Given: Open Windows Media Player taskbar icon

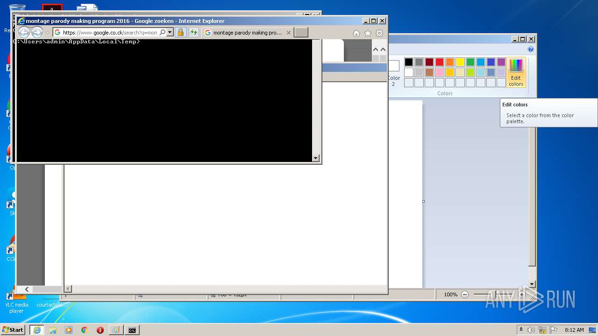Looking at the screenshot, I should (x=68, y=330).
